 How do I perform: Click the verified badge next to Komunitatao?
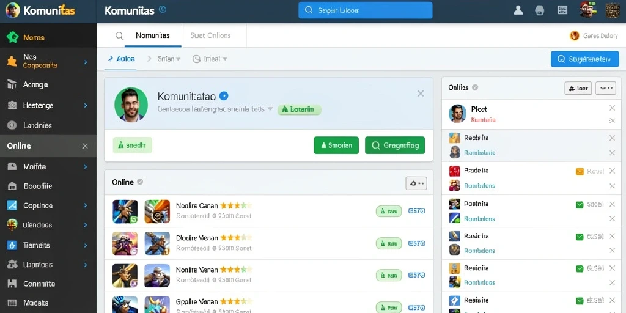pyautogui.click(x=224, y=96)
